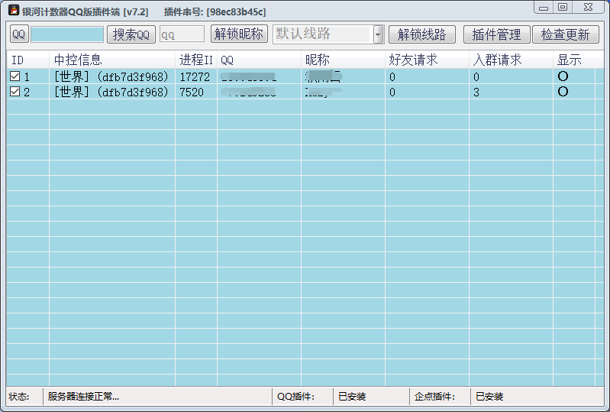Sort by the 好友请求 column header
The width and height of the screenshot is (610, 412).
[x=427, y=60]
